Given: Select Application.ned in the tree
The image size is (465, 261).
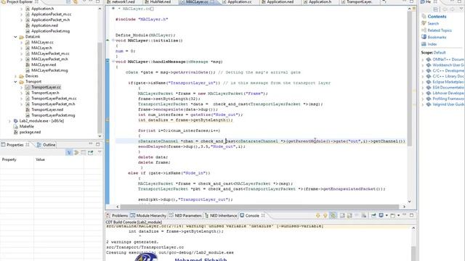Looking at the screenshot, I should 44,25.
